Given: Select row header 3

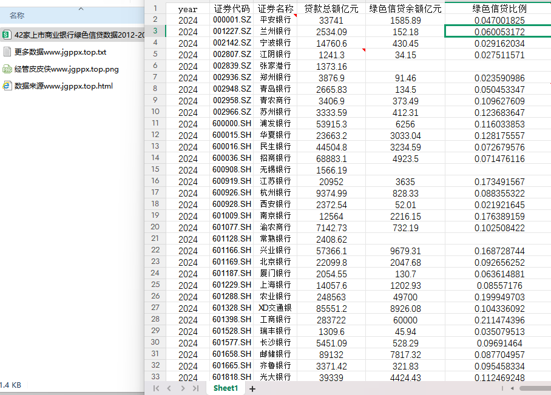Looking at the screenshot, I should tap(155, 31).
